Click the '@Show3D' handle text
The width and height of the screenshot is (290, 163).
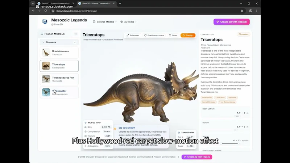point(57,24)
